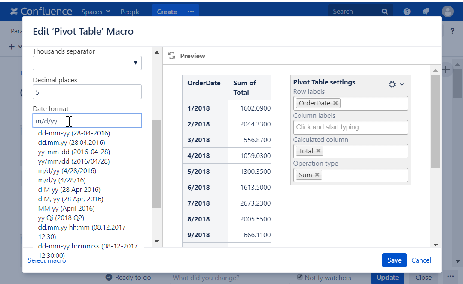463x284 pixels.
Task: Remove the Sum operation type tag
Action: click(317, 175)
